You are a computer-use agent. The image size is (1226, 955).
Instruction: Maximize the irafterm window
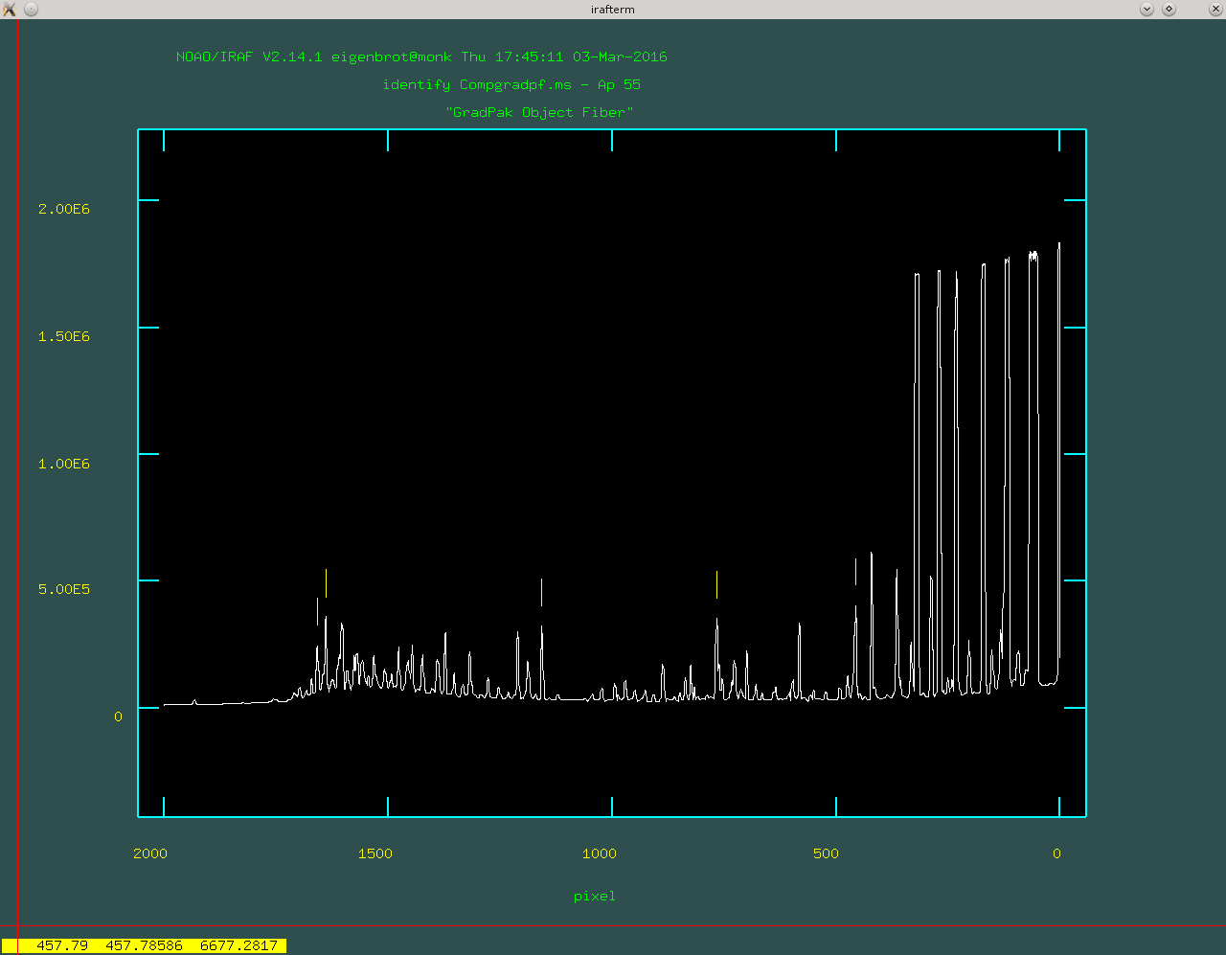click(1169, 10)
